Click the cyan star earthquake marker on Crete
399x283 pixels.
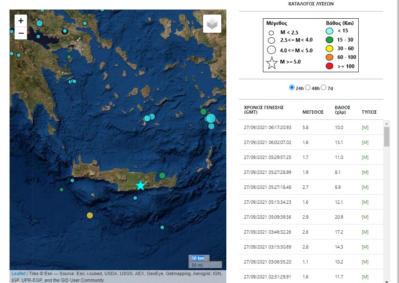(x=141, y=185)
